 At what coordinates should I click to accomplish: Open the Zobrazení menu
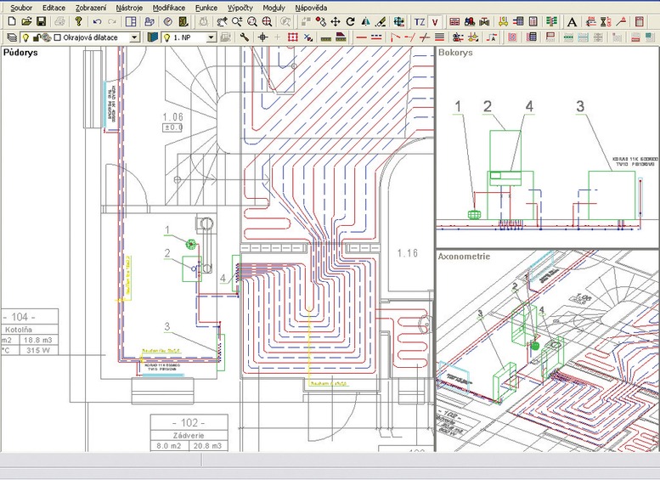coord(91,7)
